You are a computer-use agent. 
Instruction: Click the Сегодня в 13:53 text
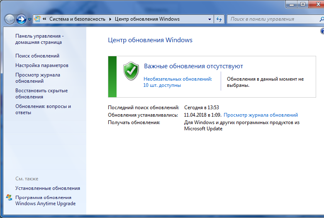[x=202, y=108]
